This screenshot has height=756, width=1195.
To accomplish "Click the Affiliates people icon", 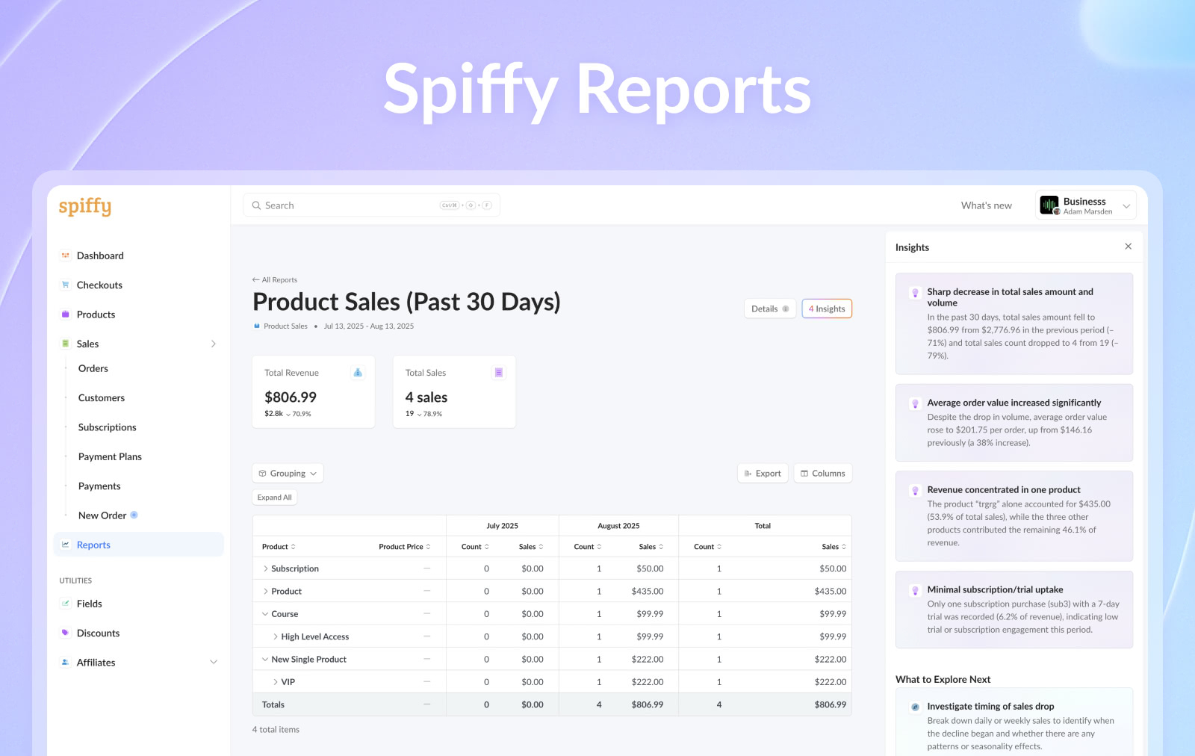I will point(66,663).
